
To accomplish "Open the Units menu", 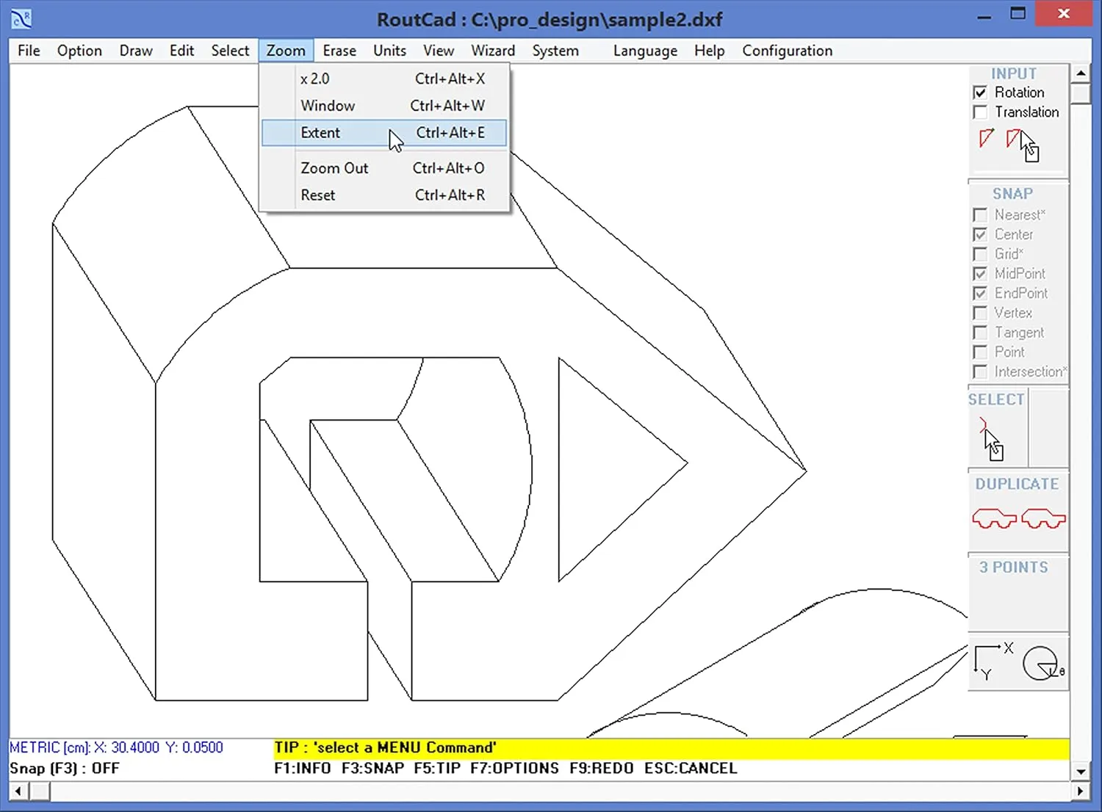I will pyautogui.click(x=389, y=50).
